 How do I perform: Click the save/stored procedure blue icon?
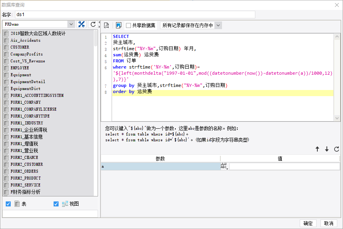tap(119, 25)
